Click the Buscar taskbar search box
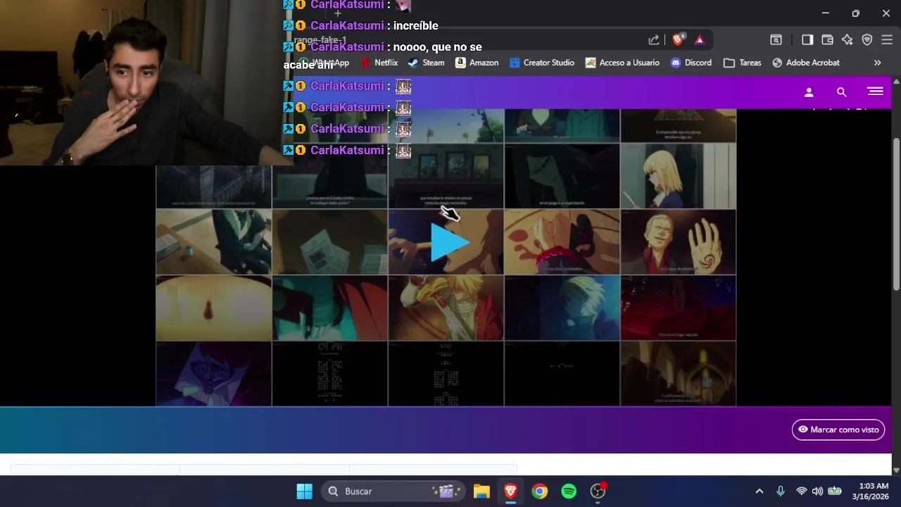 393,492
